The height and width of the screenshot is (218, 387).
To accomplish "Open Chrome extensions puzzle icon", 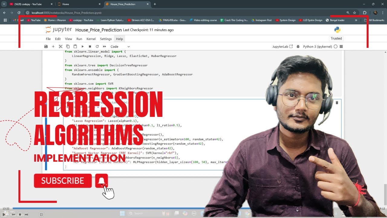I will [x=365, y=13].
